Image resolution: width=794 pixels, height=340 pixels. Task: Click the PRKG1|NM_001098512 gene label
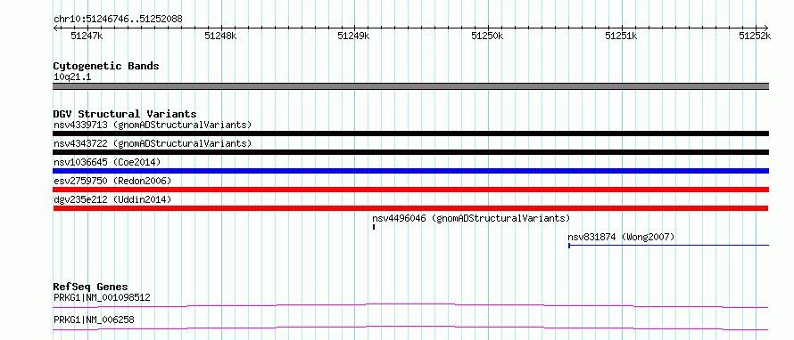point(102,297)
